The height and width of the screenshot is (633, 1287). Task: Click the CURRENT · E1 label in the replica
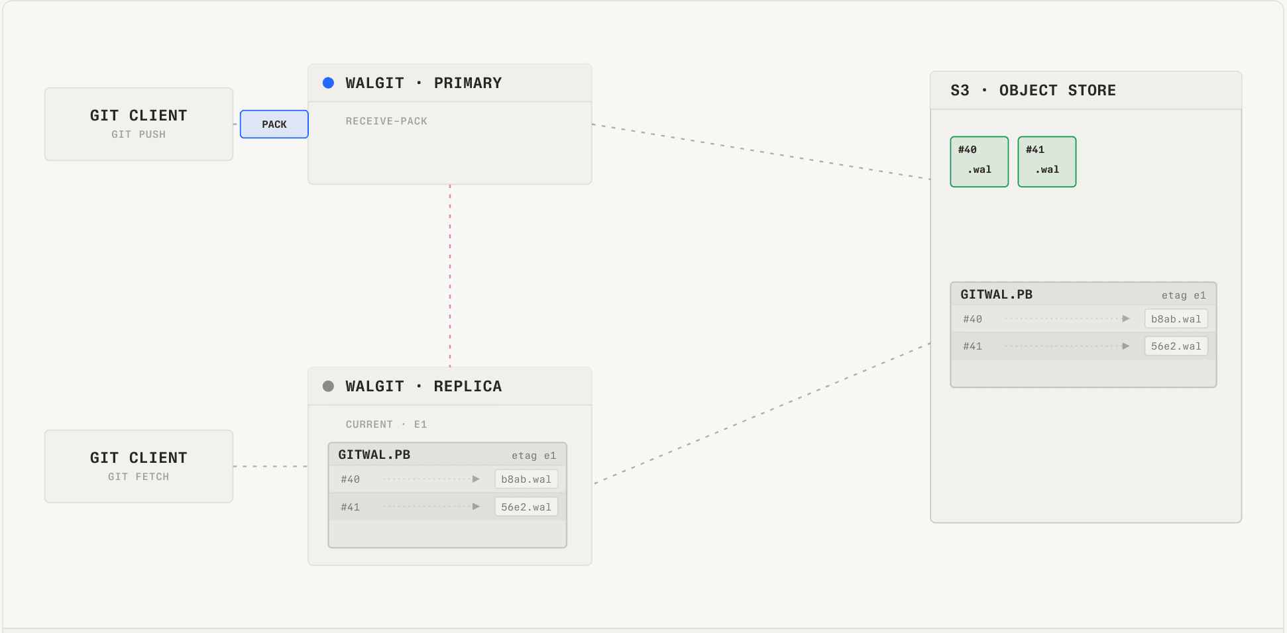point(386,424)
